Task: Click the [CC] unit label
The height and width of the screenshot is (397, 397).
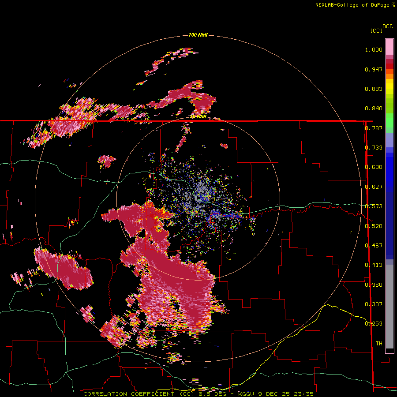Action: [376, 30]
